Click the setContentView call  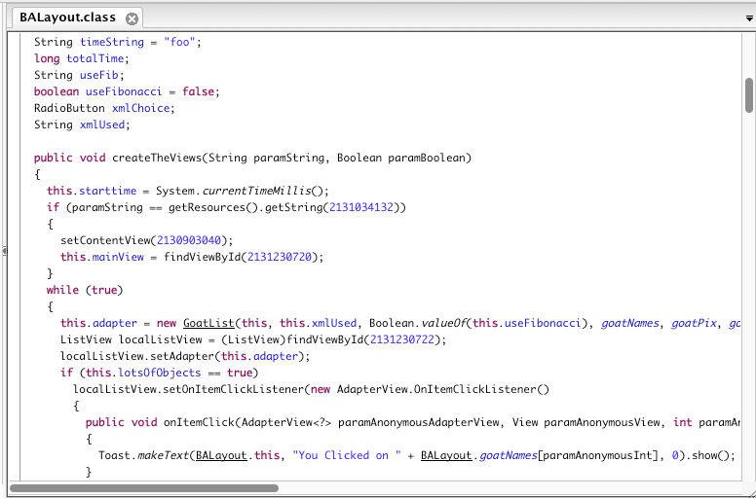click(x=105, y=240)
